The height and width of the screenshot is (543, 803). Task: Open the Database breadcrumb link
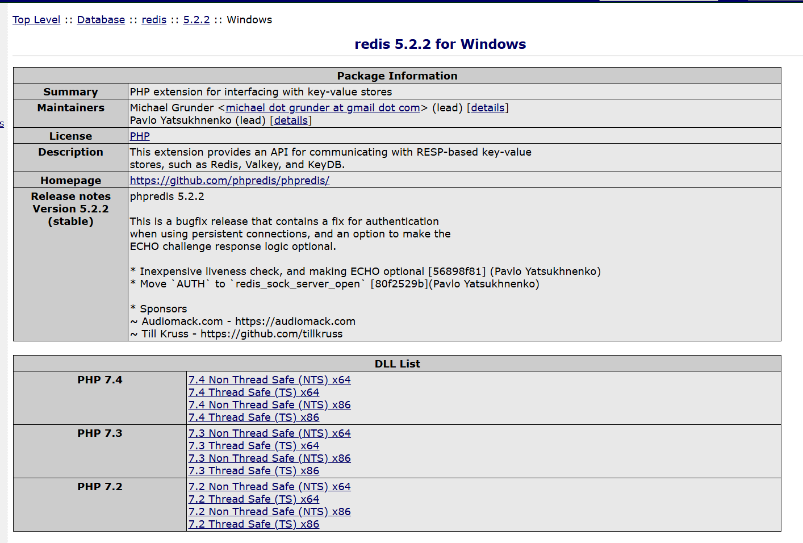point(101,20)
